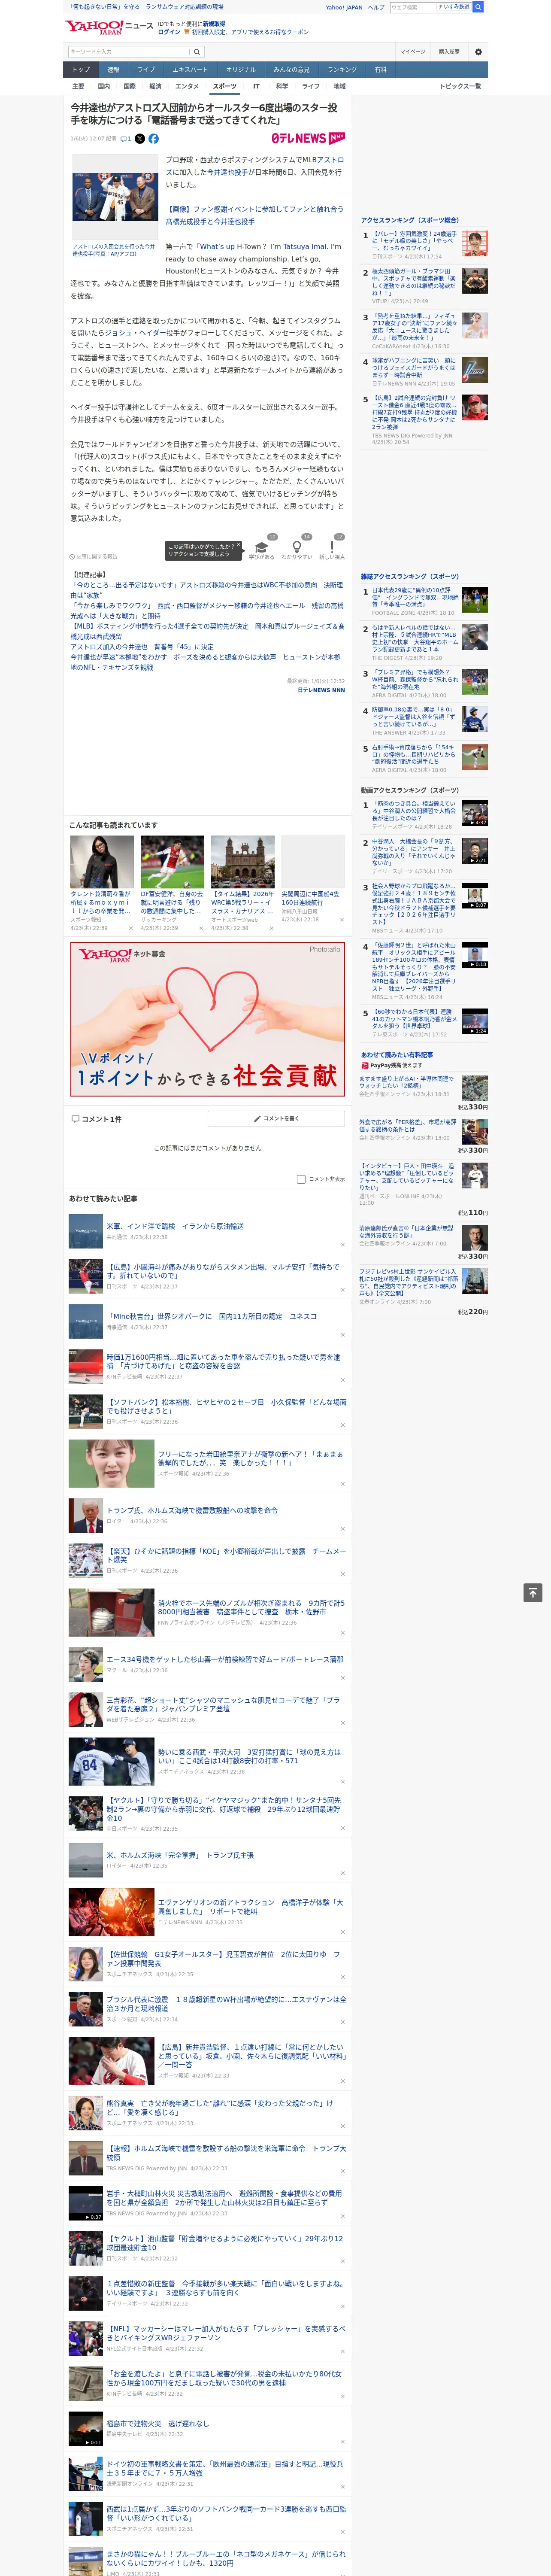The image size is (551, 2576).
Task: Dismiss the 米軍、インド洋で臨検 recommended article
Action: [x=342, y=1244]
